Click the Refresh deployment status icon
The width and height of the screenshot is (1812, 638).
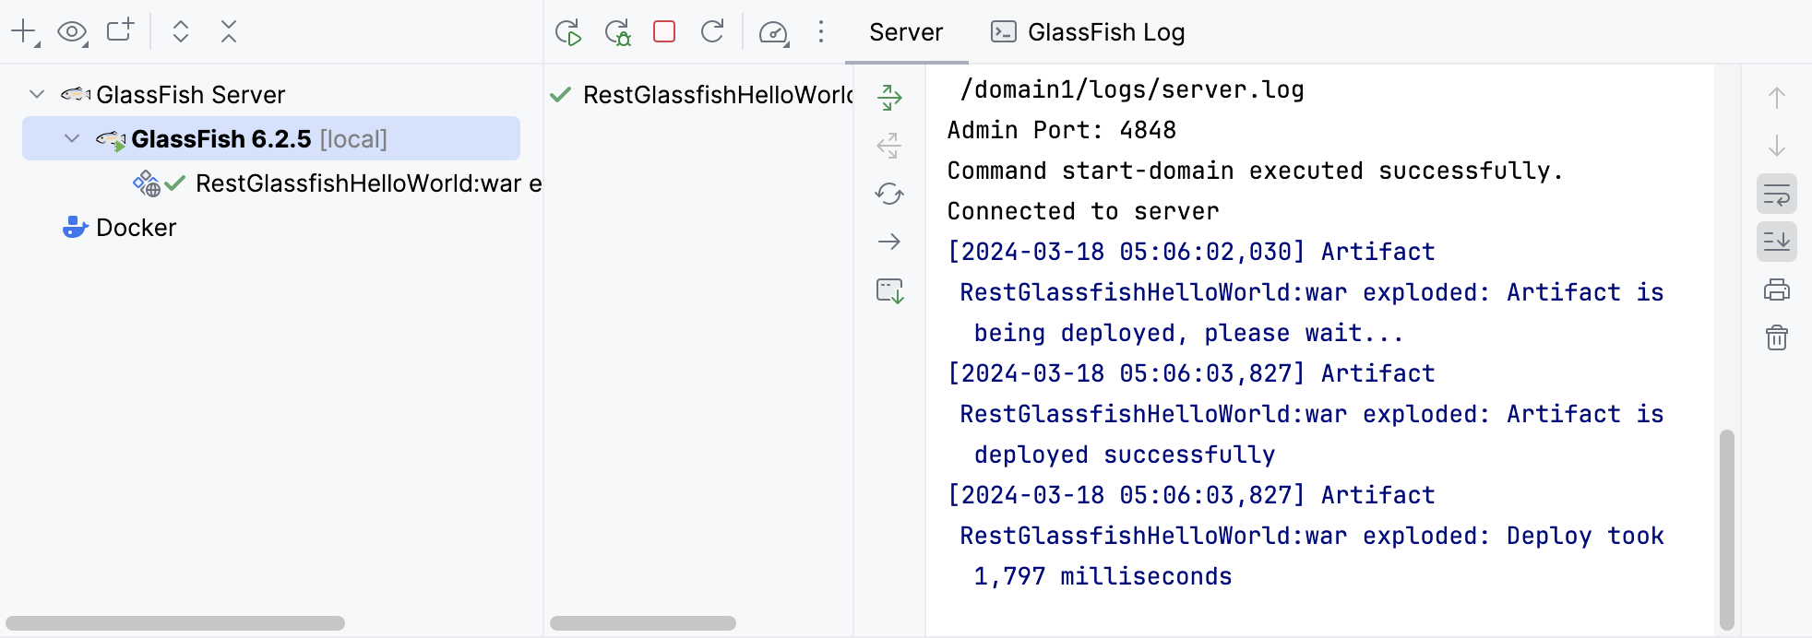pyautogui.click(x=889, y=194)
